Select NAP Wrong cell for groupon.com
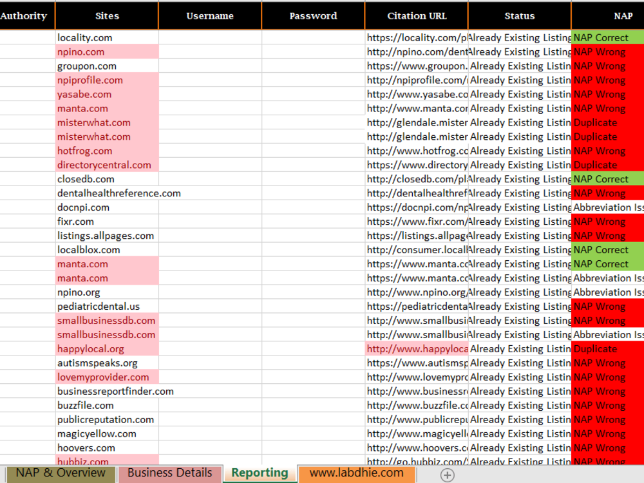 [x=608, y=66]
